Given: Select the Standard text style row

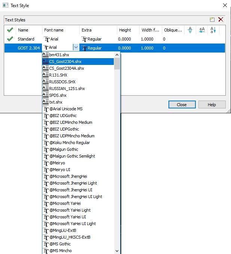Looking at the screenshot, I should [x=26, y=39].
